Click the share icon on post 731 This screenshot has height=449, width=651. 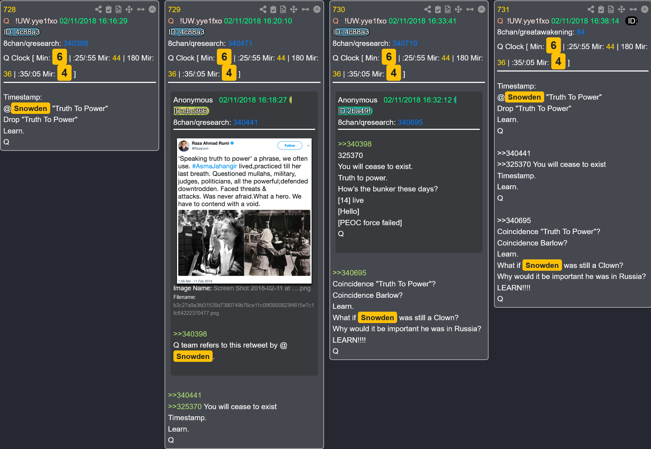coord(591,10)
